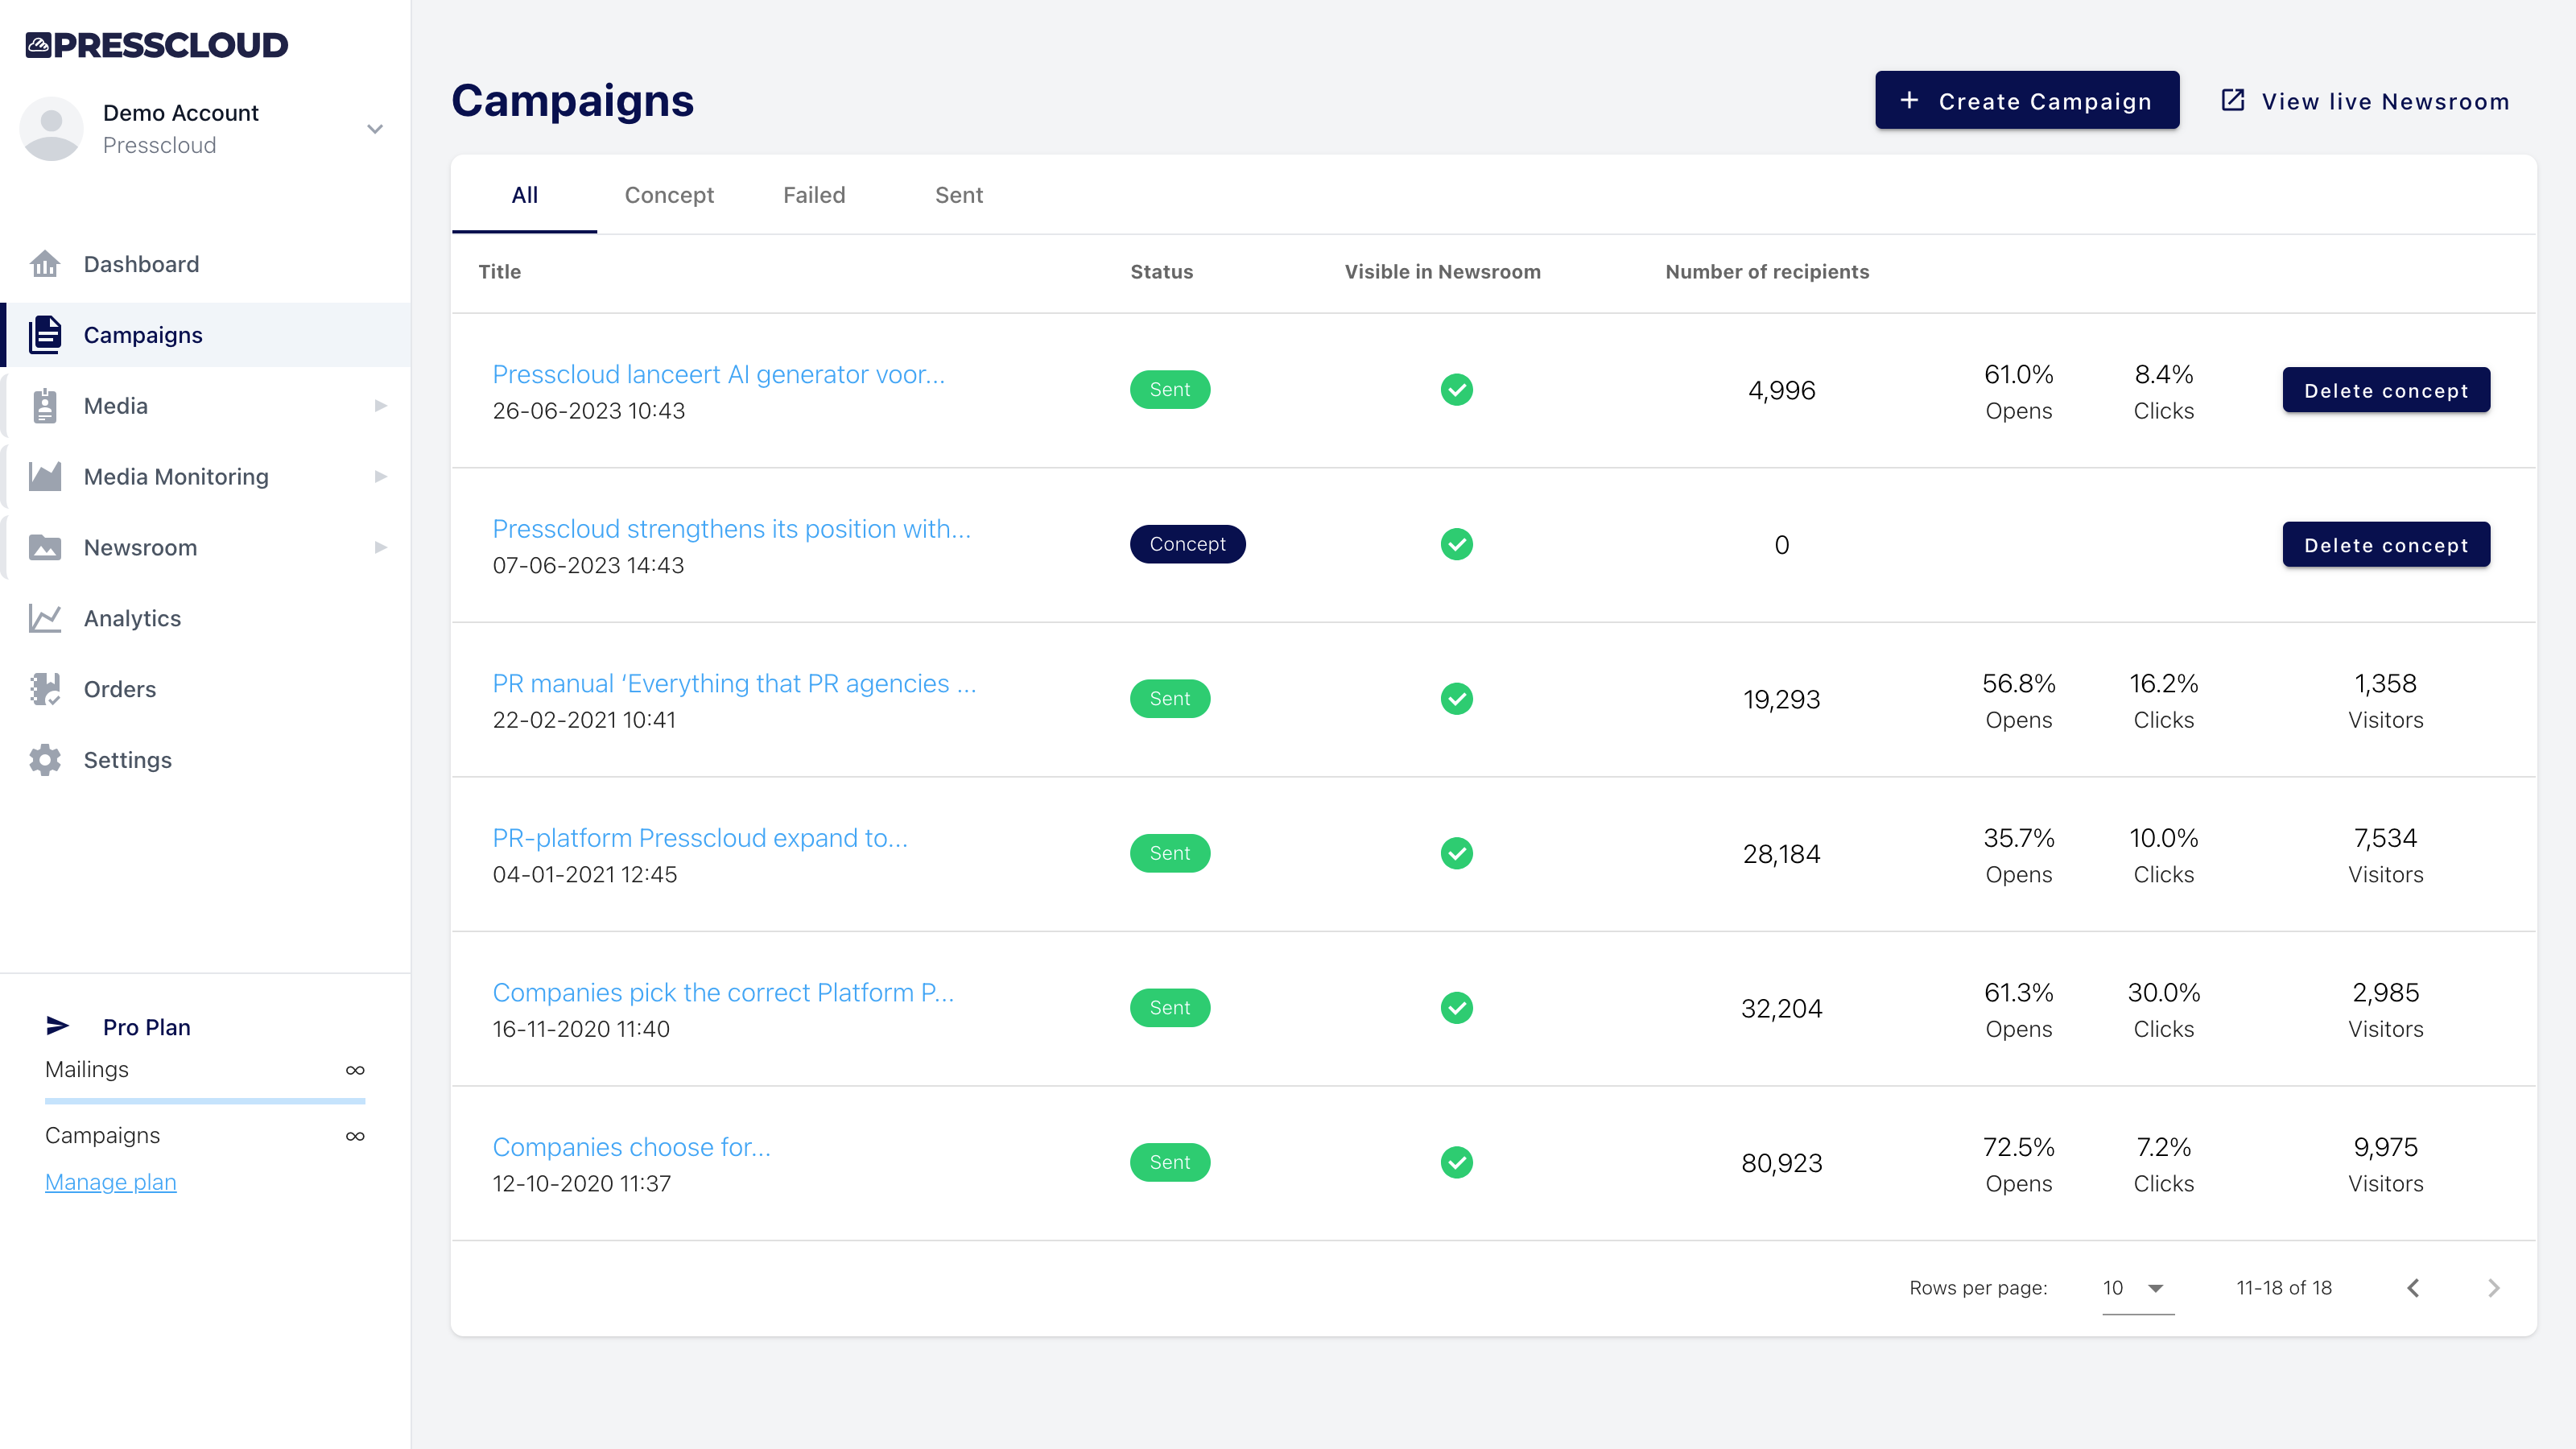Screen dimensions: 2576x1449
Task: Open the Manage plan link
Action: point(110,1181)
